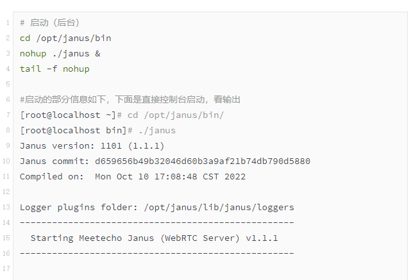Click the "[root@localhost ~]#" prompt text
413x280 pixels.
(x=71, y=115)
